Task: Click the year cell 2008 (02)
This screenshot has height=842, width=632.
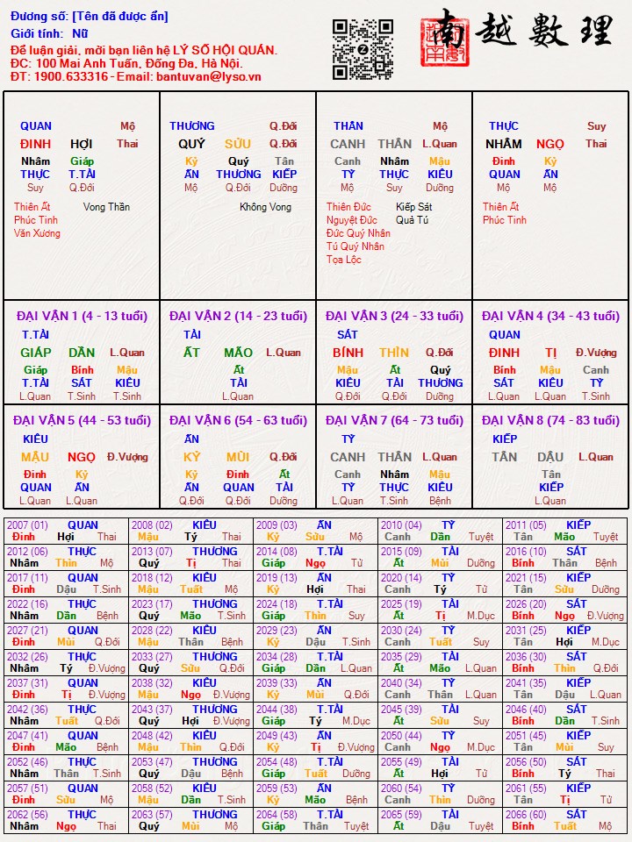Action: [190, 532]
